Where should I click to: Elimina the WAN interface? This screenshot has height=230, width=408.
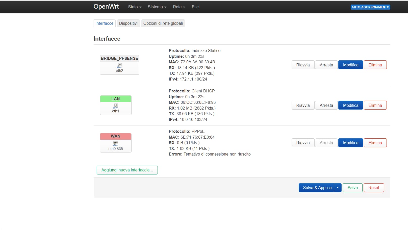point(375,143)
